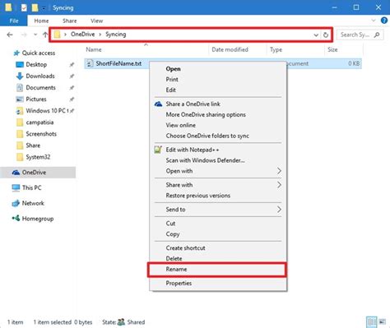The image size is (390, 328).
Task: Click the Properties quick access toolbar icon
Action: [24, 7]
